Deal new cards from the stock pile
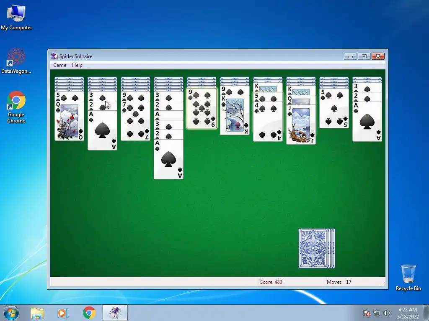This screenshot has width=429, height=321. click(x=317, y=248)
